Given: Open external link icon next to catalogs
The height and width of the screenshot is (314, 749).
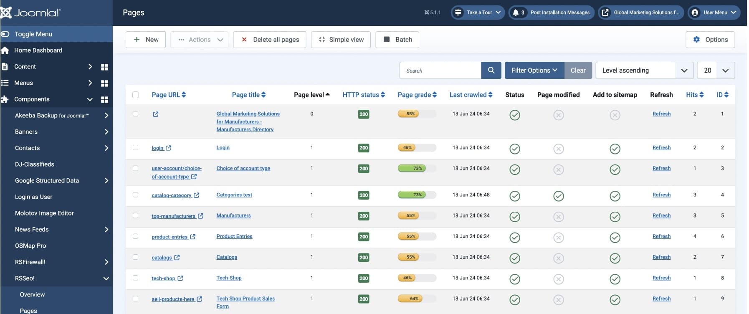Looking at the screenshot, I should (177, 258).
